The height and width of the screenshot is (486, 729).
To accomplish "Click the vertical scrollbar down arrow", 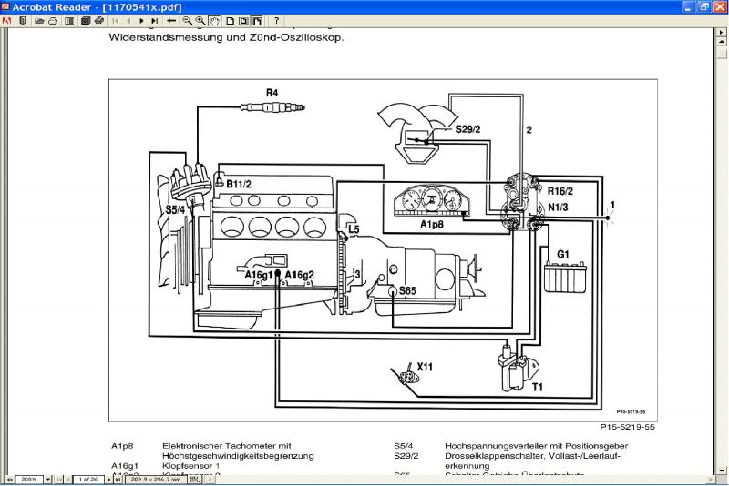I will pyautogui.click(x=721, y=470).
